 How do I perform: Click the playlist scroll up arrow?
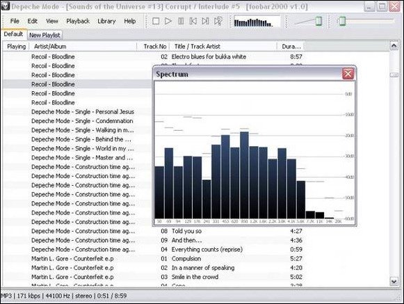click(394, 47)
